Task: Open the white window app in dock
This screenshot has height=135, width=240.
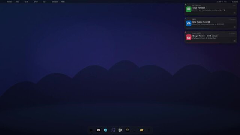Action: coord(98,130)
